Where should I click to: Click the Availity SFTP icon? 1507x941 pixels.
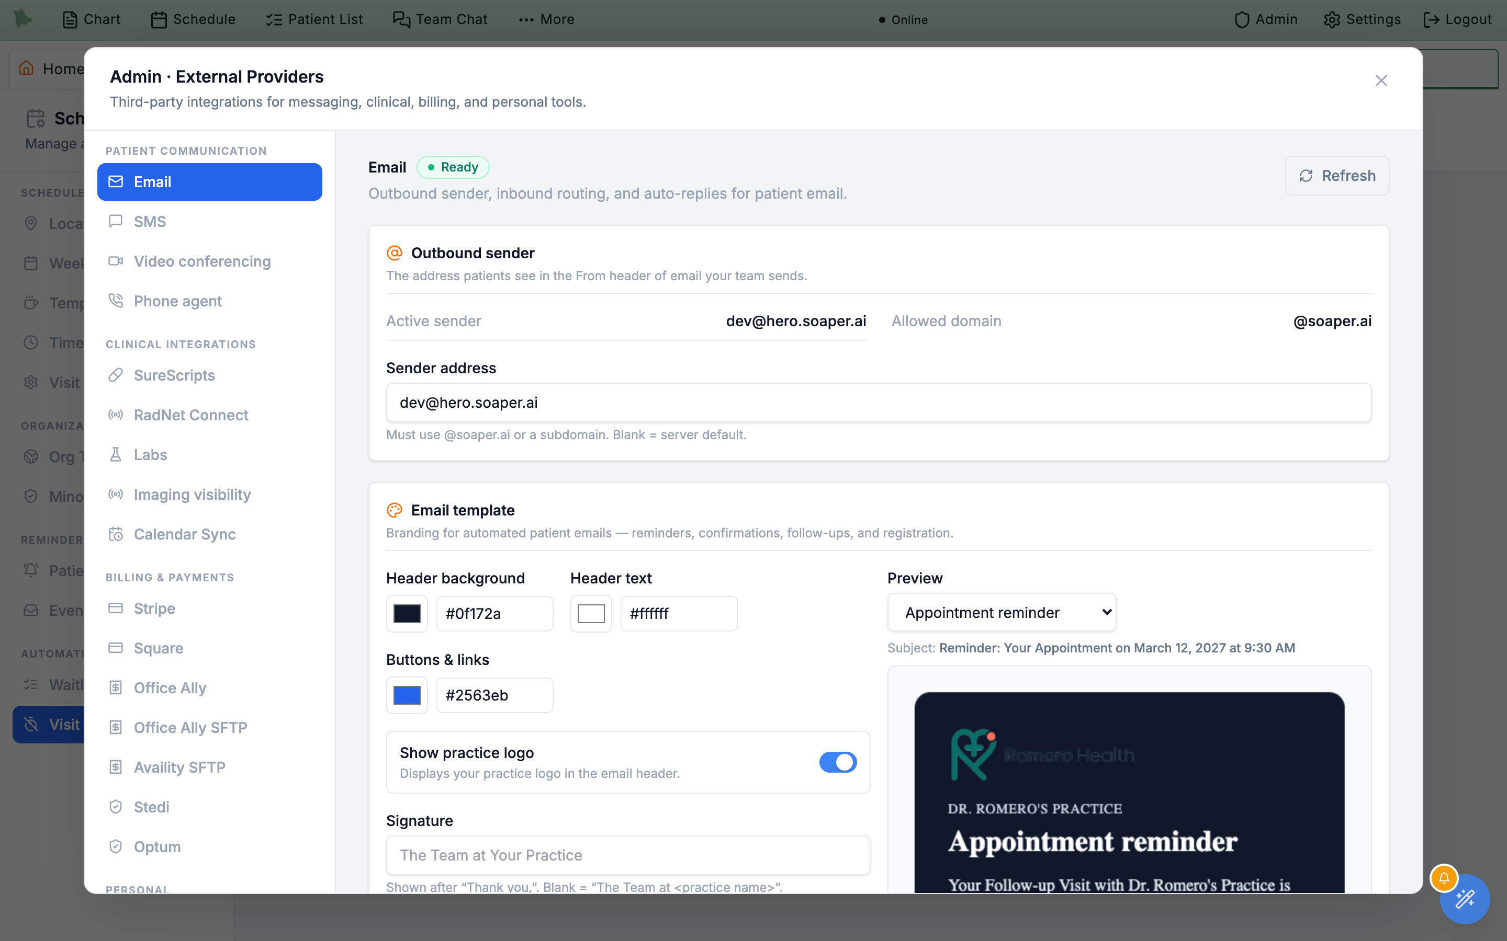click(116, 767)
